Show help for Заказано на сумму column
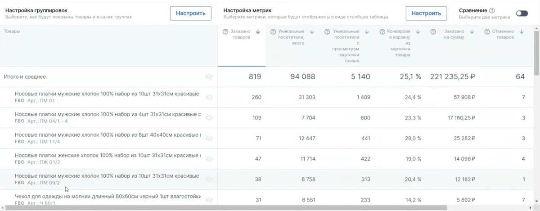 (433, 31)
